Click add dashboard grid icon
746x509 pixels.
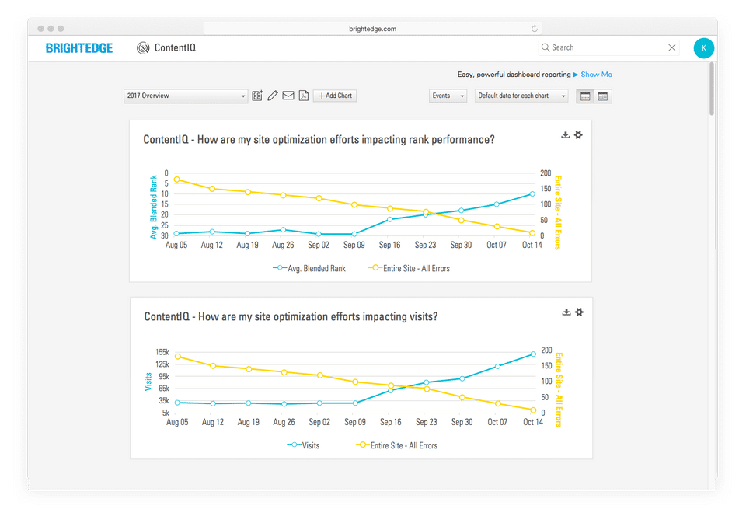(257, 96)
